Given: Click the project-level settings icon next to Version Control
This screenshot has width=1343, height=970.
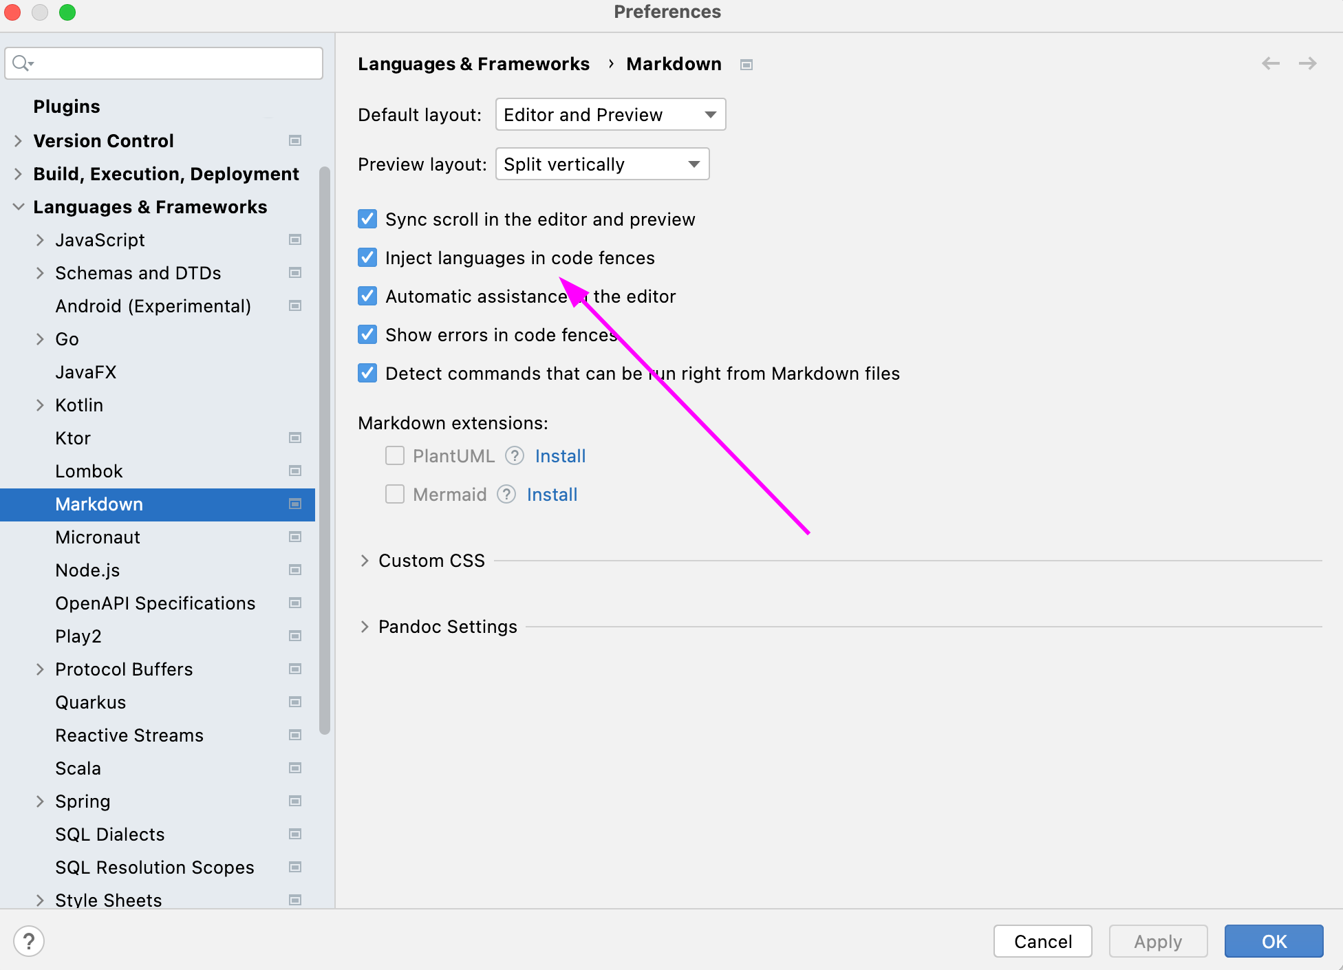Looking at the screenshot, I should tap(295, 140).
